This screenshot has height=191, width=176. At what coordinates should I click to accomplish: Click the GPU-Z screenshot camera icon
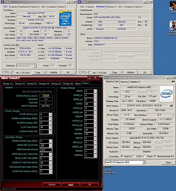coord(173,81)
